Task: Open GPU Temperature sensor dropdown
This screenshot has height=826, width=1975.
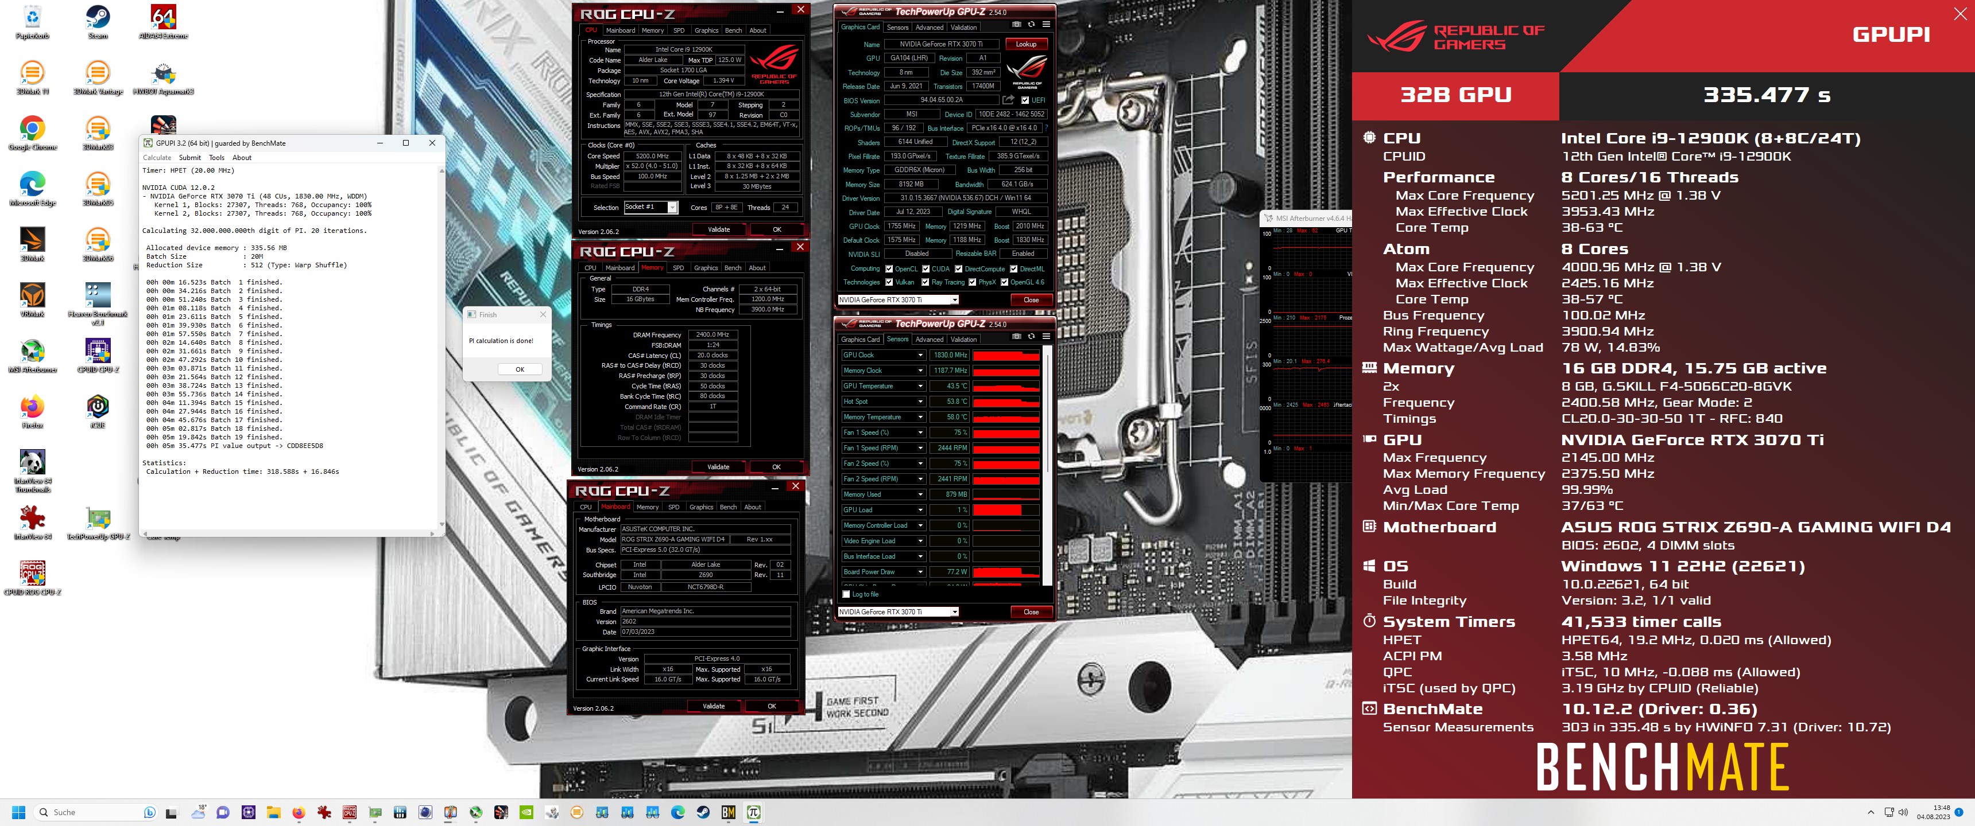Action: coord(920,386)
